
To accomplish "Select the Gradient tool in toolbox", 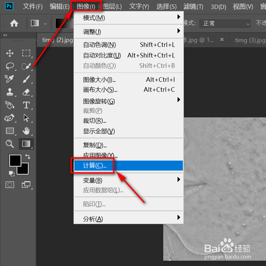I will click(x=26, y=144).
